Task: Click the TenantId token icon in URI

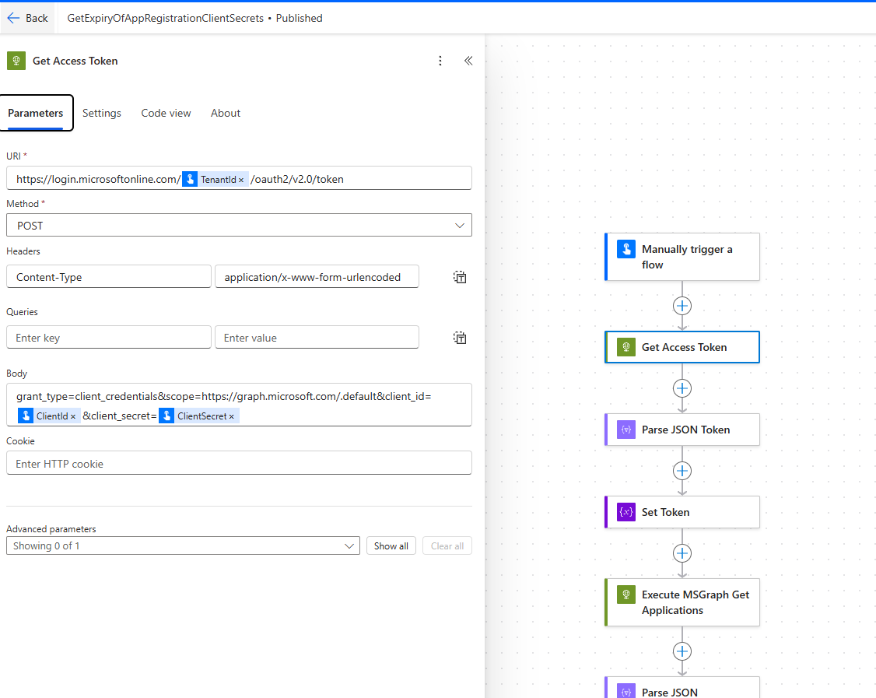Action: point(190,180)
